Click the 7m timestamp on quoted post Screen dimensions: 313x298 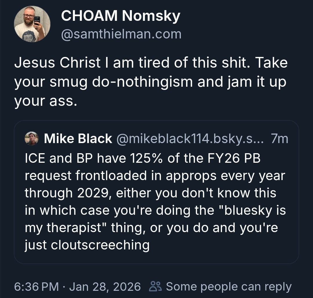click(x=279, y=139)
